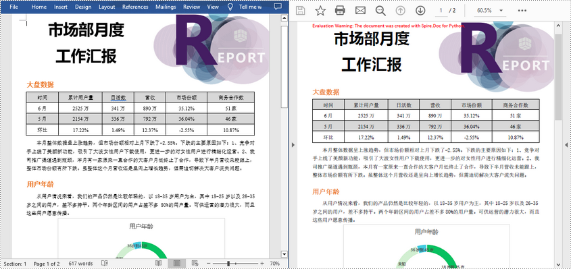Screen dimensions: 571x269
Task: Open the File menu in Word
Action: (x=14, y=7)
